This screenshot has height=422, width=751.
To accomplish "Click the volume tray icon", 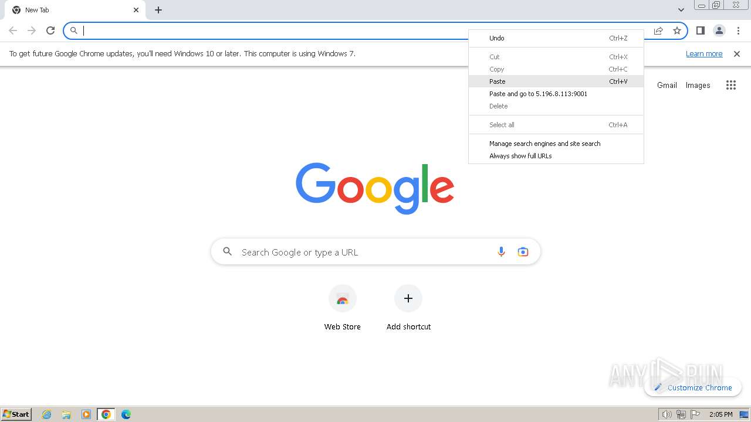I will (x=667, y=414).
